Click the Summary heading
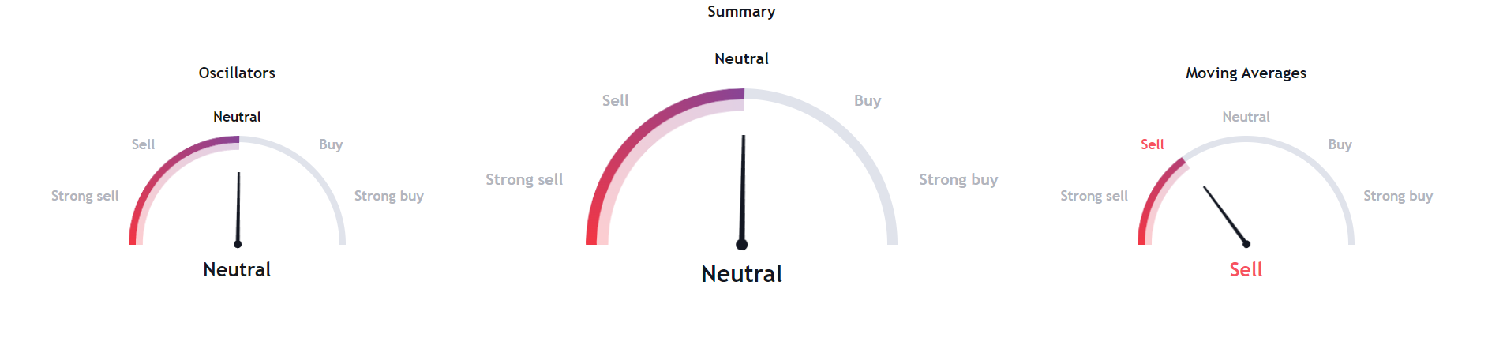The width and height of the screenshot is (1488, 364). tap(741, 12)
